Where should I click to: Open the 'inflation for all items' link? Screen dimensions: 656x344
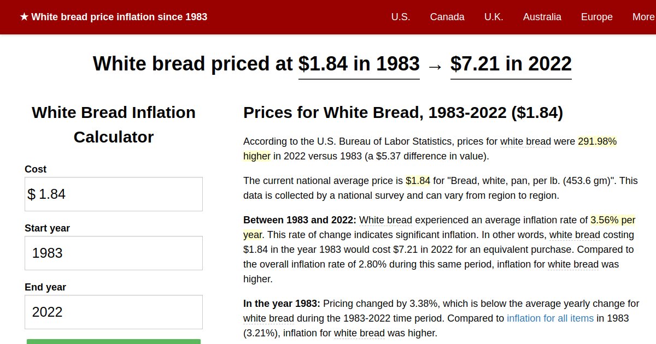point(550,318)
